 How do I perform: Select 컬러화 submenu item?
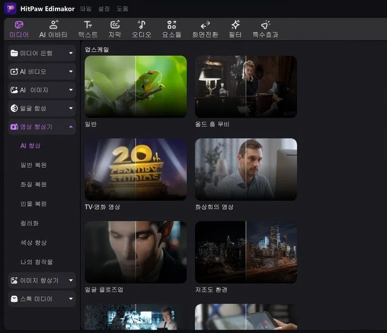30,223
